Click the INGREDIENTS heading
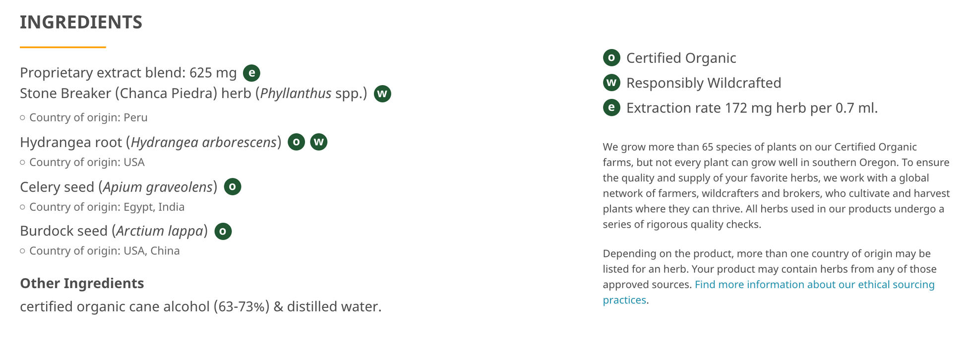The height and width of the screenshot is (344, 965). [81, 22]
